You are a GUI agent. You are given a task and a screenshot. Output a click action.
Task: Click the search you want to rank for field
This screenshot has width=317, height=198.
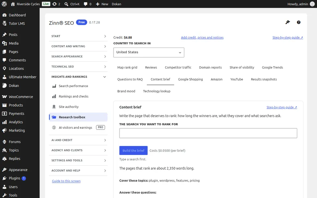click(208, 133)
